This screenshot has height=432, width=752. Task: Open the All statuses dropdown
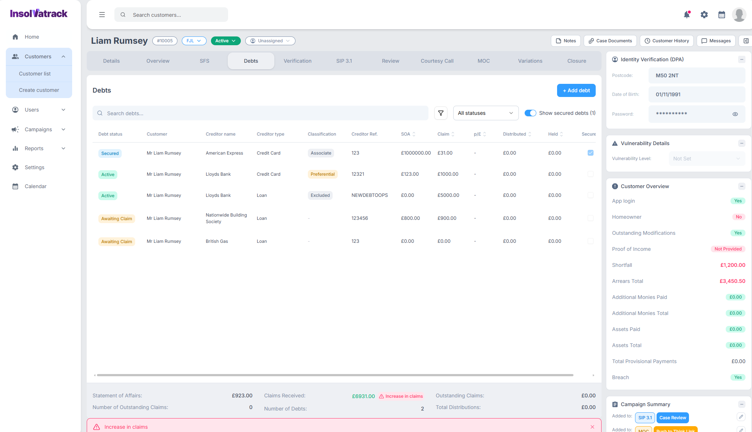[x=486, y=113]
